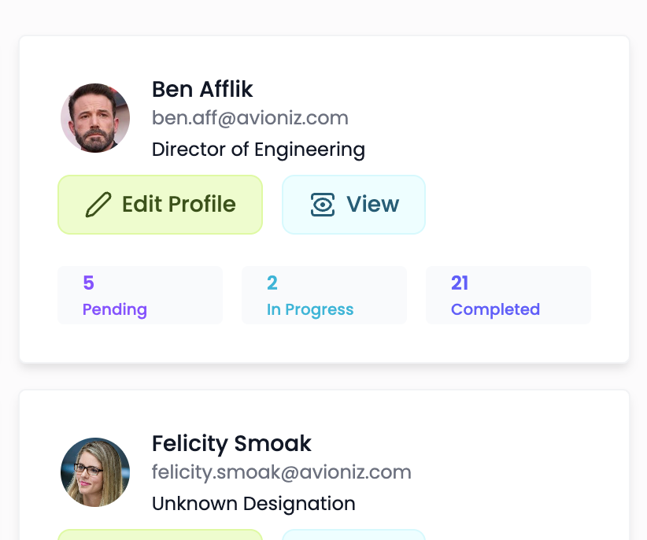
Task: Click the pending count number 5
Action: tap(88, 283)
